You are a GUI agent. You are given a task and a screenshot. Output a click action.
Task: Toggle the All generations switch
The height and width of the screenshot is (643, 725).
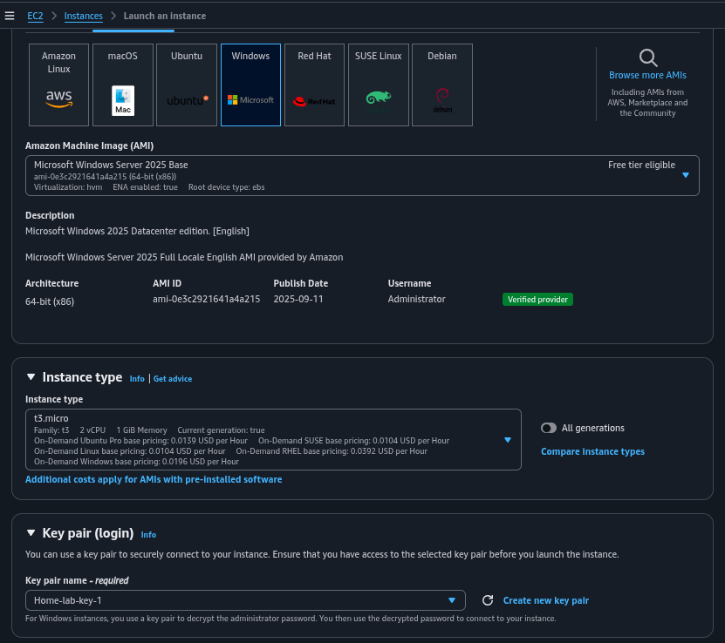tap(549, 428)
